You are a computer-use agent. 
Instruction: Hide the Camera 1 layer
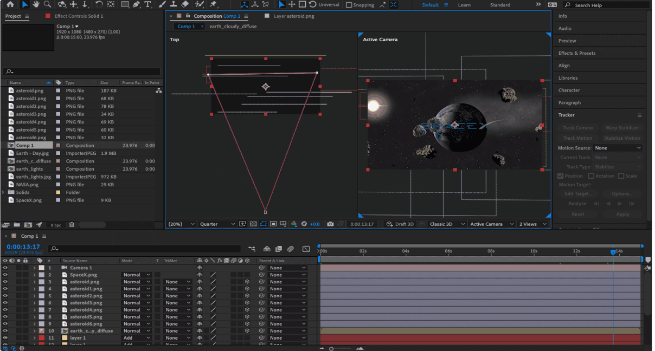point(5,268)
